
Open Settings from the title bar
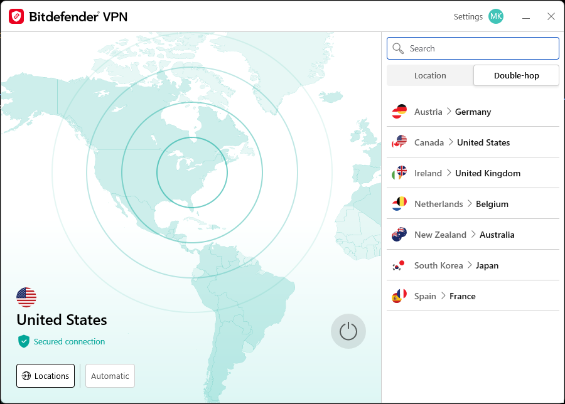click(x=468, y=17)
